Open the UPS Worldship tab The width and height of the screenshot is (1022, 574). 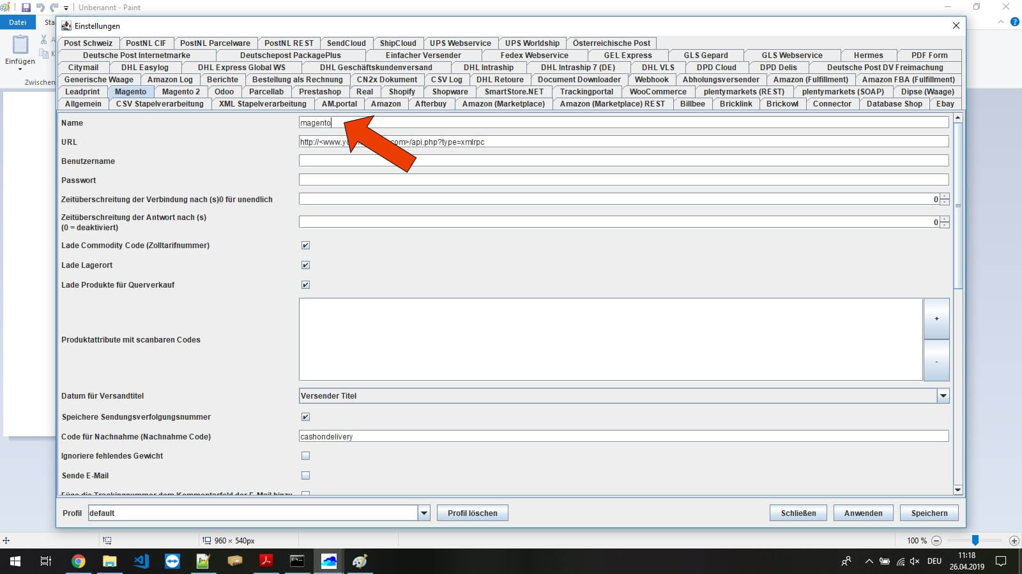(532, 43)
